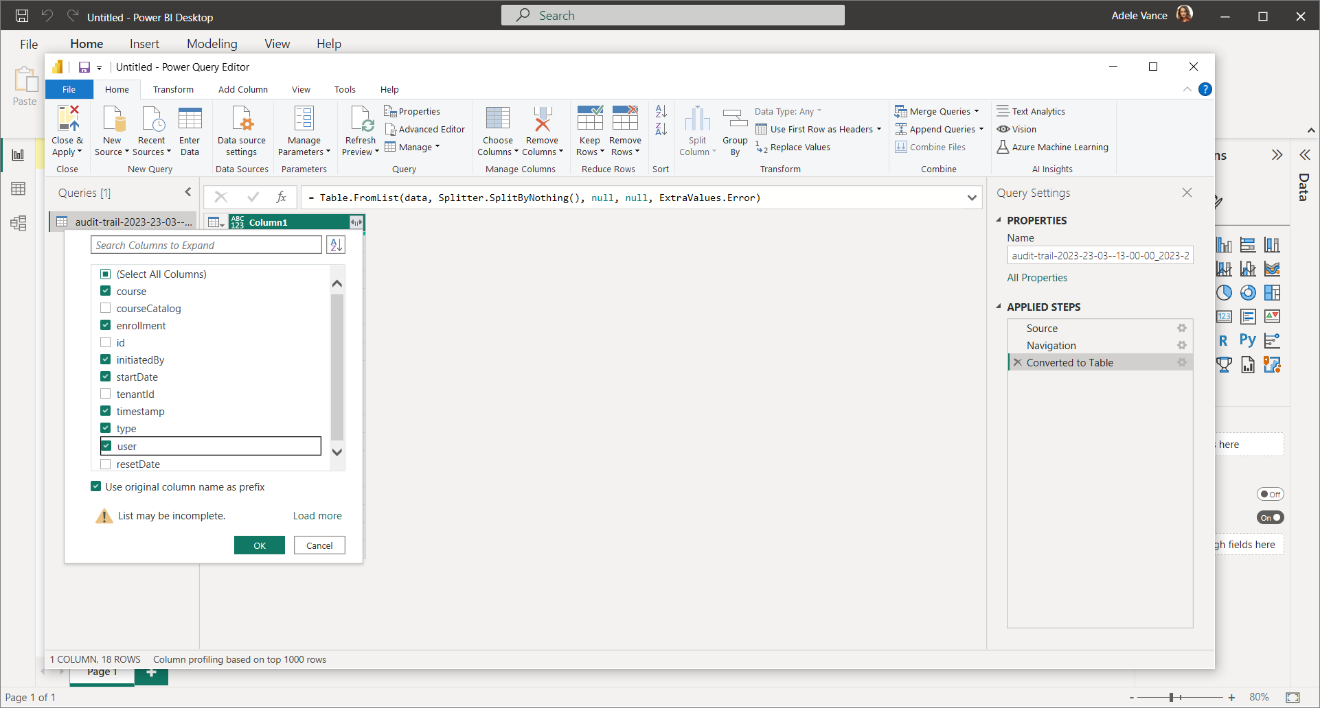Switch to the Transform ribbon tab
Viewport: 1320px width, 708px height.
pos(173,89)
